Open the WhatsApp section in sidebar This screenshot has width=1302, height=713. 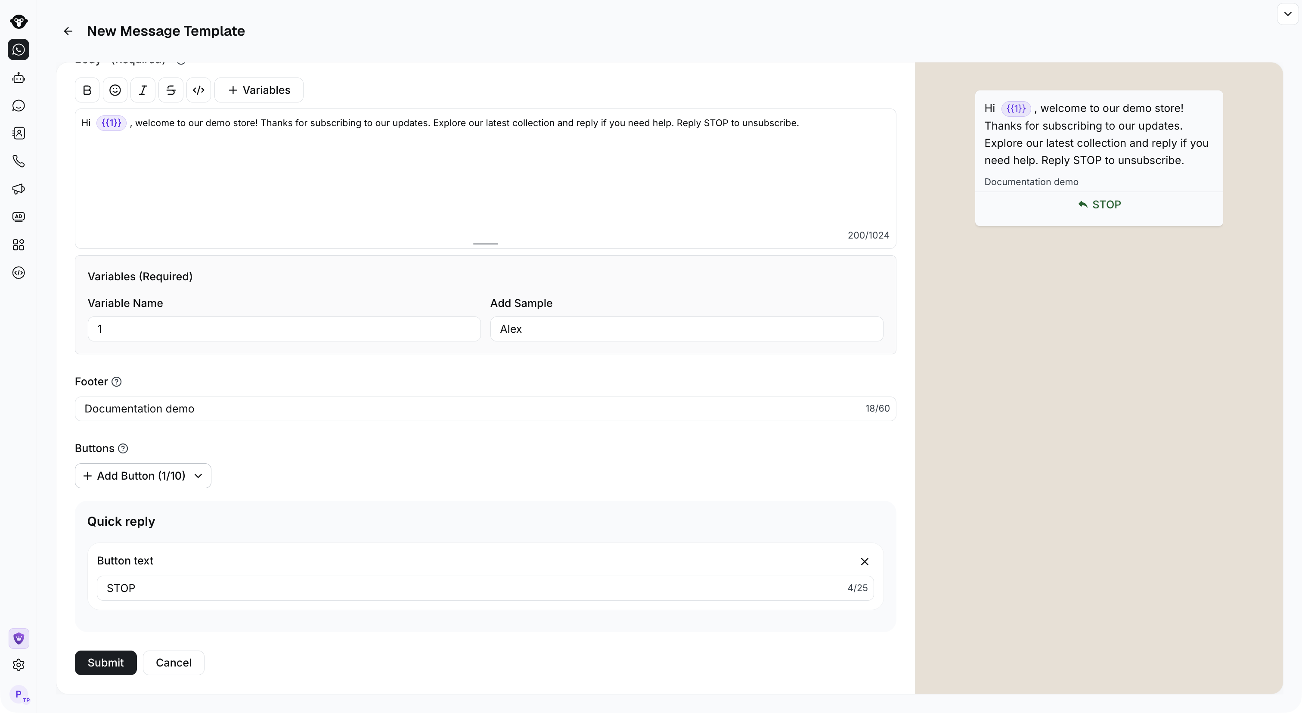point(19,50)
